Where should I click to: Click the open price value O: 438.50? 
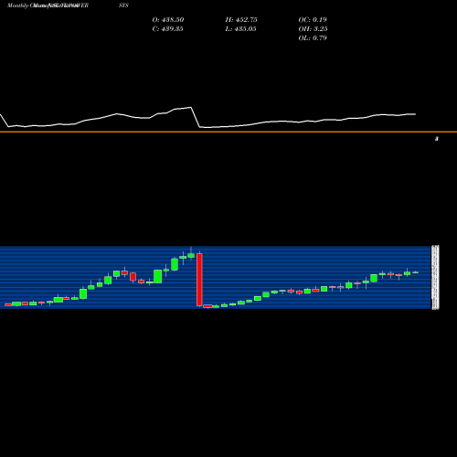(x=168, y=20)
